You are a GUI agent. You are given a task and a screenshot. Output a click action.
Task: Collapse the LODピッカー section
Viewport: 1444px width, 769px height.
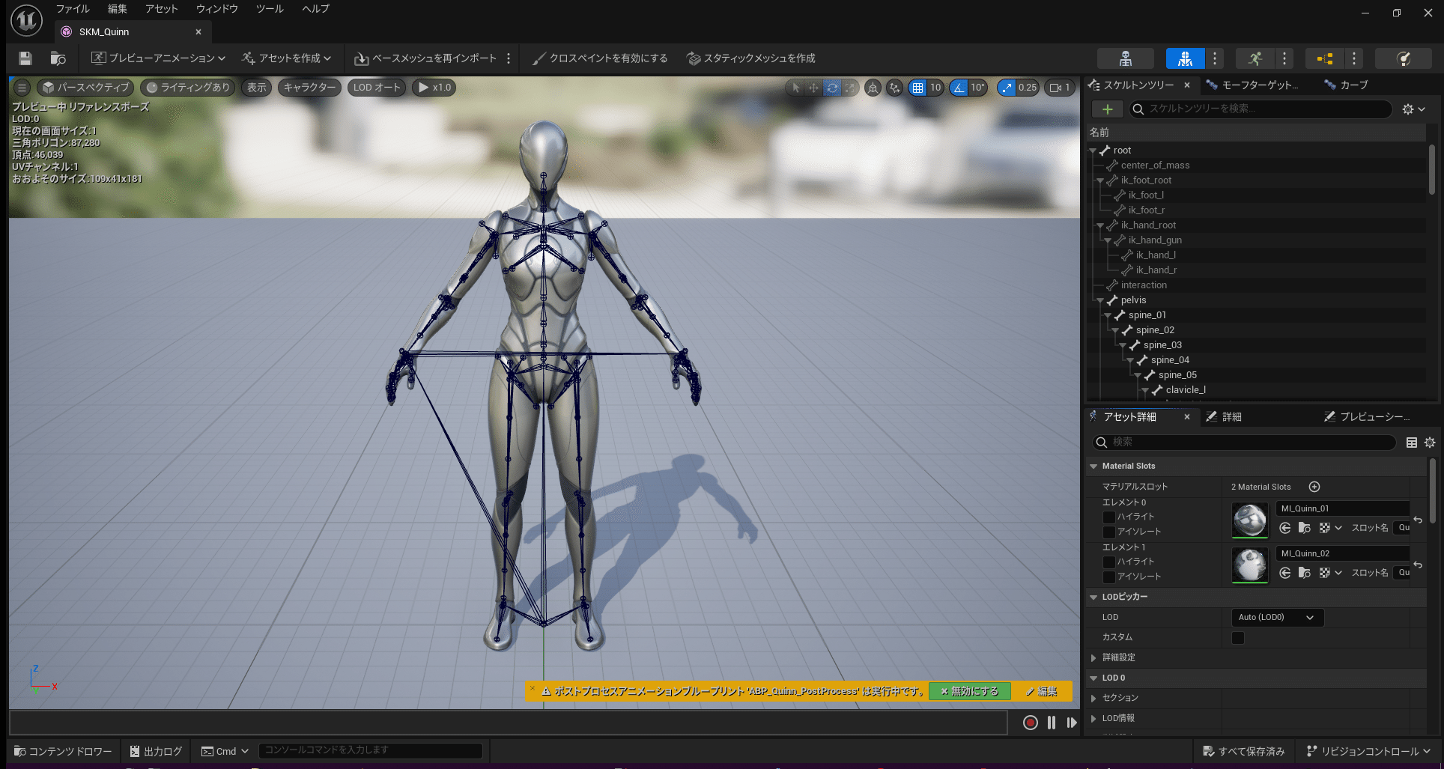click(1093, 598)
